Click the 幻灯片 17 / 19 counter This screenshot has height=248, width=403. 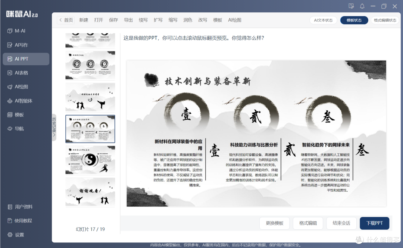[x=90, y=229]
